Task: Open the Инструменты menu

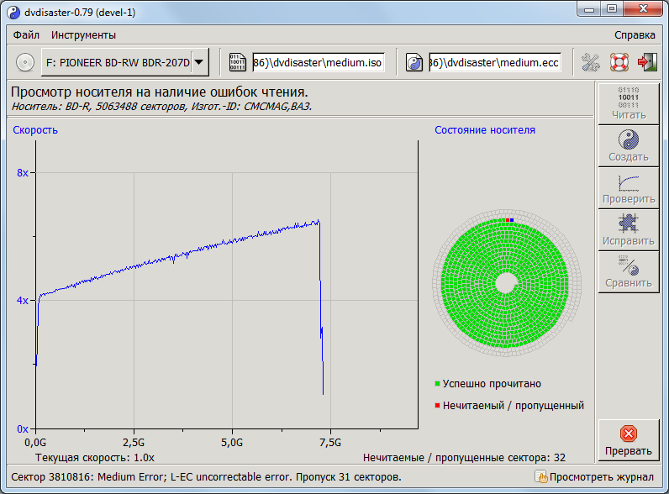Action: (83, 35)
